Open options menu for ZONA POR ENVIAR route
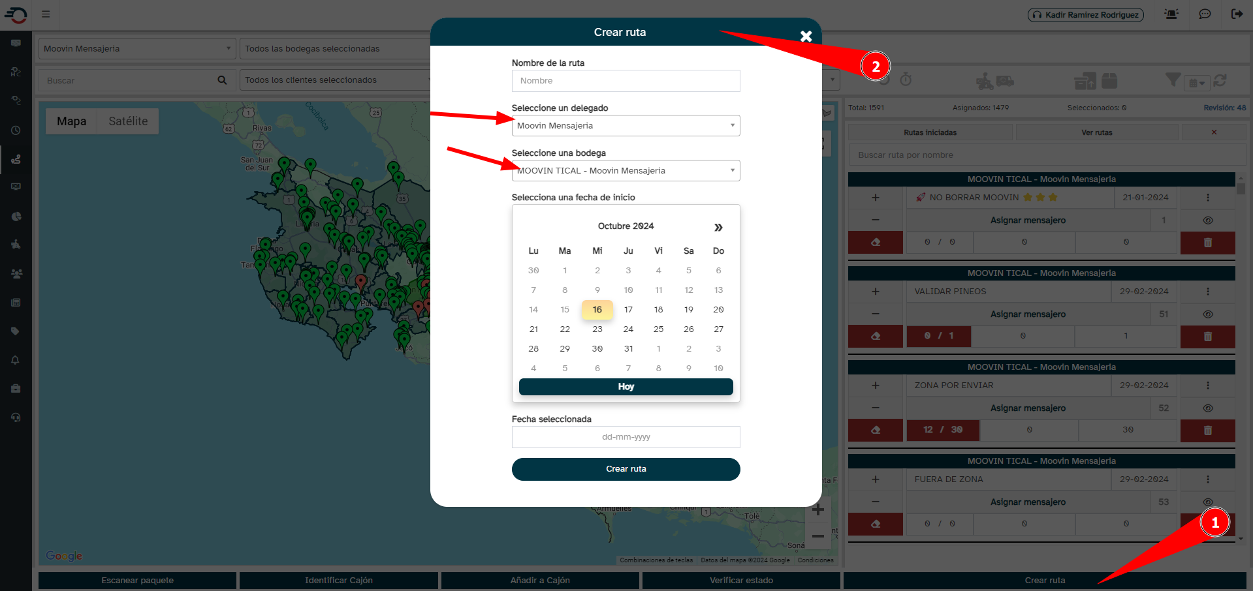The image size is (1253, 591). click(x=1208, y=386)
